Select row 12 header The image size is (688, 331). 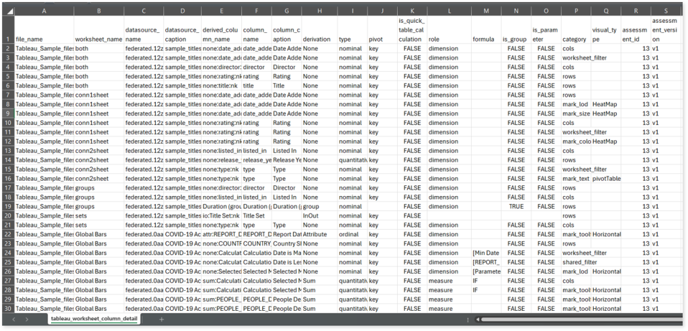(9, 141)
